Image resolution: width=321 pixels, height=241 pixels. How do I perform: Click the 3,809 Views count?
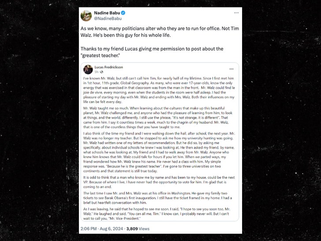(x=138, y=229)
